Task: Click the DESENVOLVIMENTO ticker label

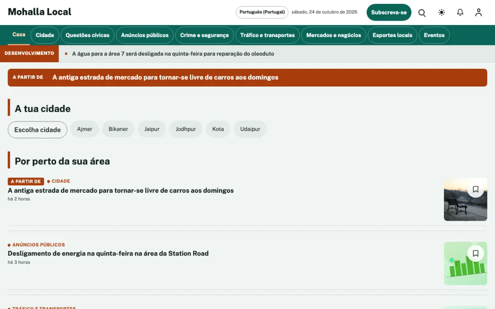Action: tap(29, 54)
